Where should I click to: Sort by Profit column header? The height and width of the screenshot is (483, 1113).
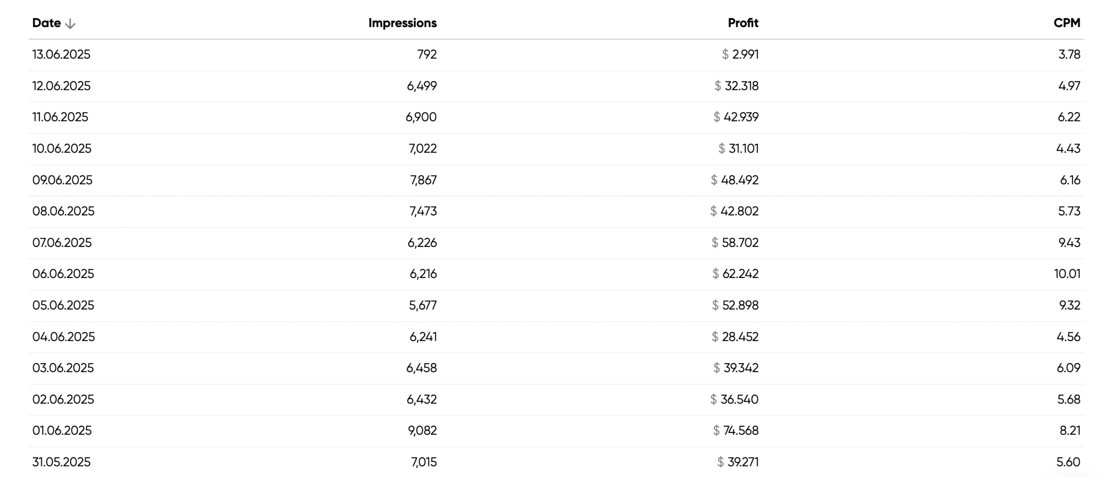pos(743,23)
